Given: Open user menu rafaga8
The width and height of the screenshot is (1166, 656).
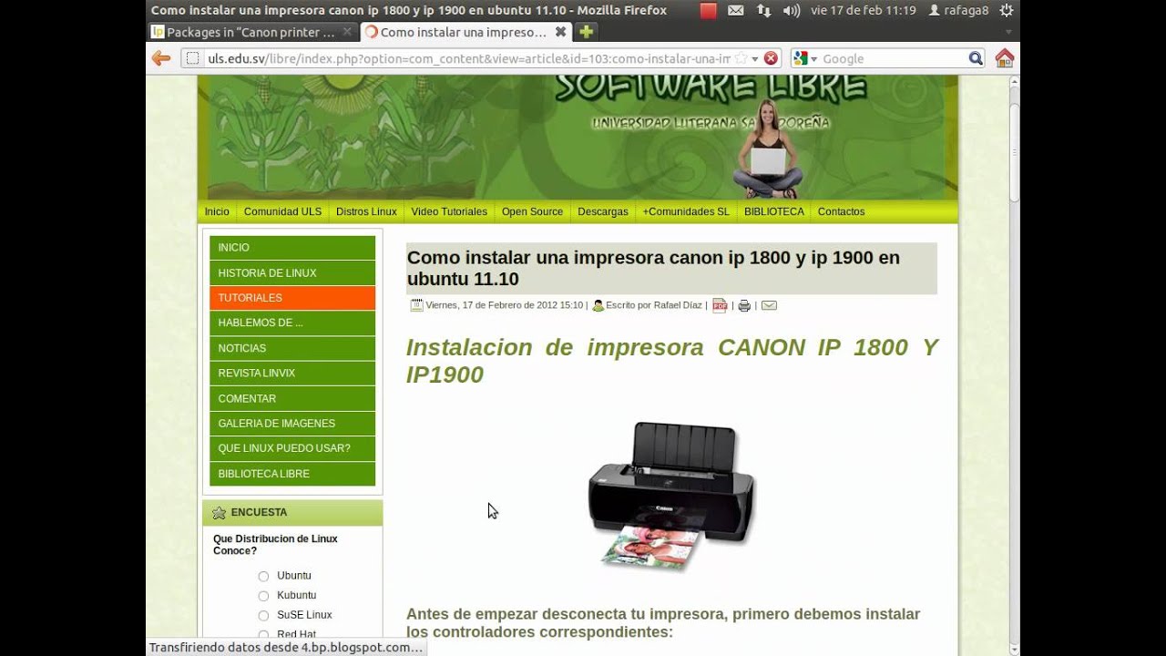Looking at the screenshot, I should [x=958, y=11].
